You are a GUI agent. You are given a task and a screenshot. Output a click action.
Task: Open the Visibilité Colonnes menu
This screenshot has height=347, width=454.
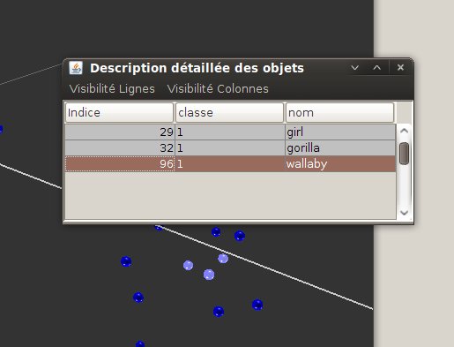click(218, 89)
